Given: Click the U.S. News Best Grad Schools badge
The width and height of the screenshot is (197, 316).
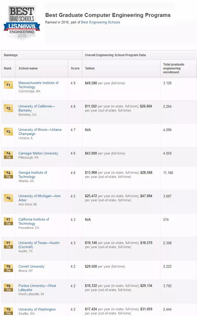Looking at the screenshot, I should click(22, 23).
